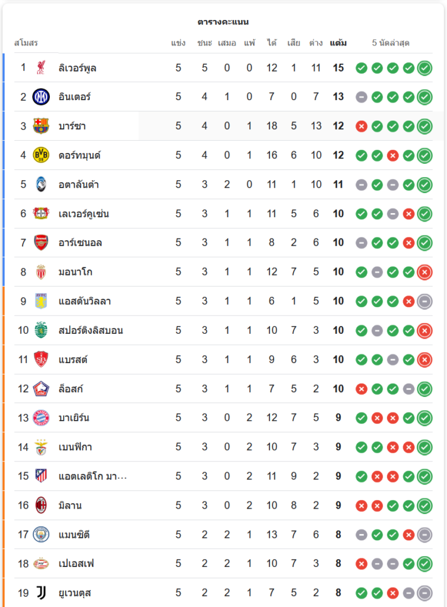Click Monaco's latest match loss icon
Viewport: 447px width, 607px height.
[425, 272]
